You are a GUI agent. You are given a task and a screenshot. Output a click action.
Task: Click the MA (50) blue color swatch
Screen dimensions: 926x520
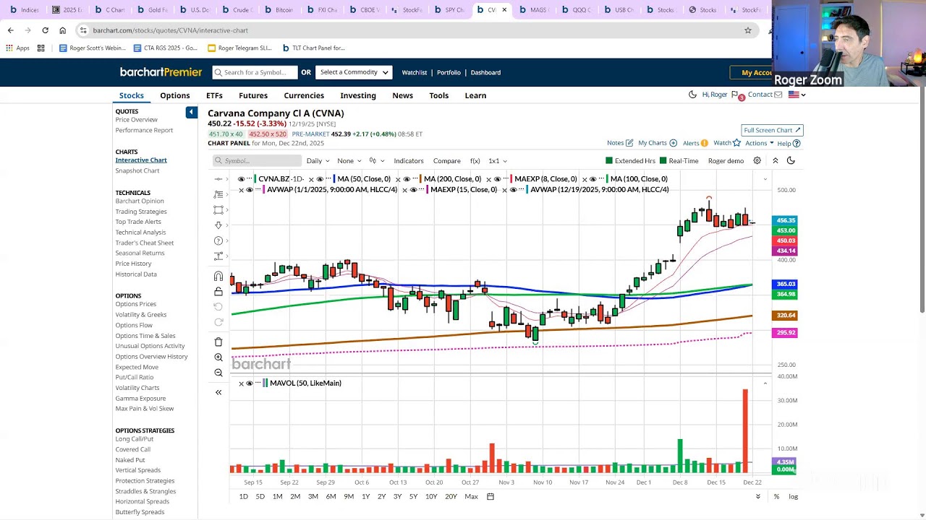click(333, 179)
